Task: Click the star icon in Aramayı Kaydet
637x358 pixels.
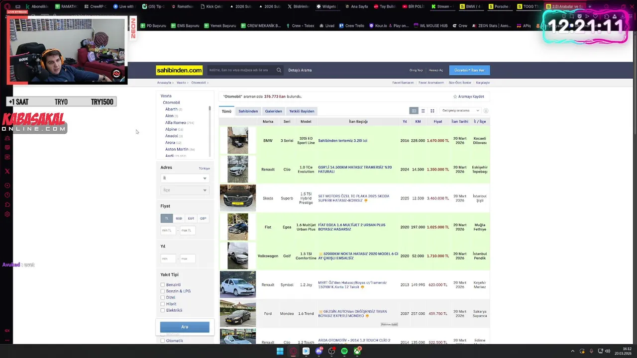Action: click(455, 96)
